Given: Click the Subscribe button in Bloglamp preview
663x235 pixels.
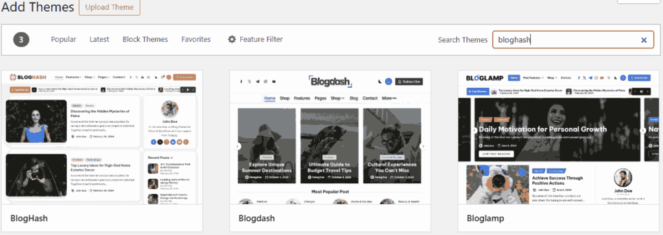Looking at the screenshot, I should pos(639,78).
